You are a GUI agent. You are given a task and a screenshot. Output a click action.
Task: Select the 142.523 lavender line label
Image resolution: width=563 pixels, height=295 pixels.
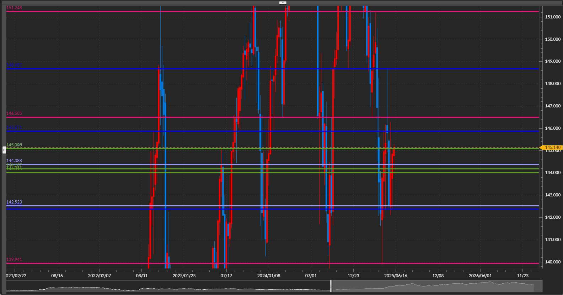point(14,202)
